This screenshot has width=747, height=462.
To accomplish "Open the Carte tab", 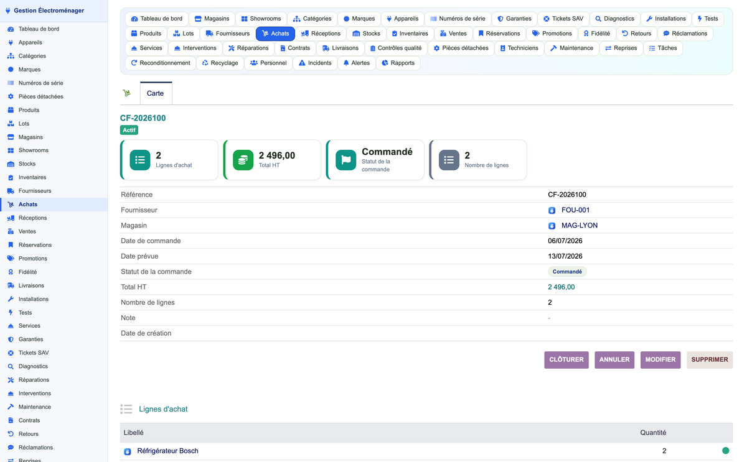I will point(156,93).
